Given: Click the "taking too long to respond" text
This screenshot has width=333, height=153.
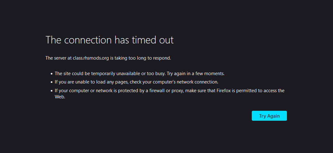Looking at the screenshot, I should (x=143, y=58).
